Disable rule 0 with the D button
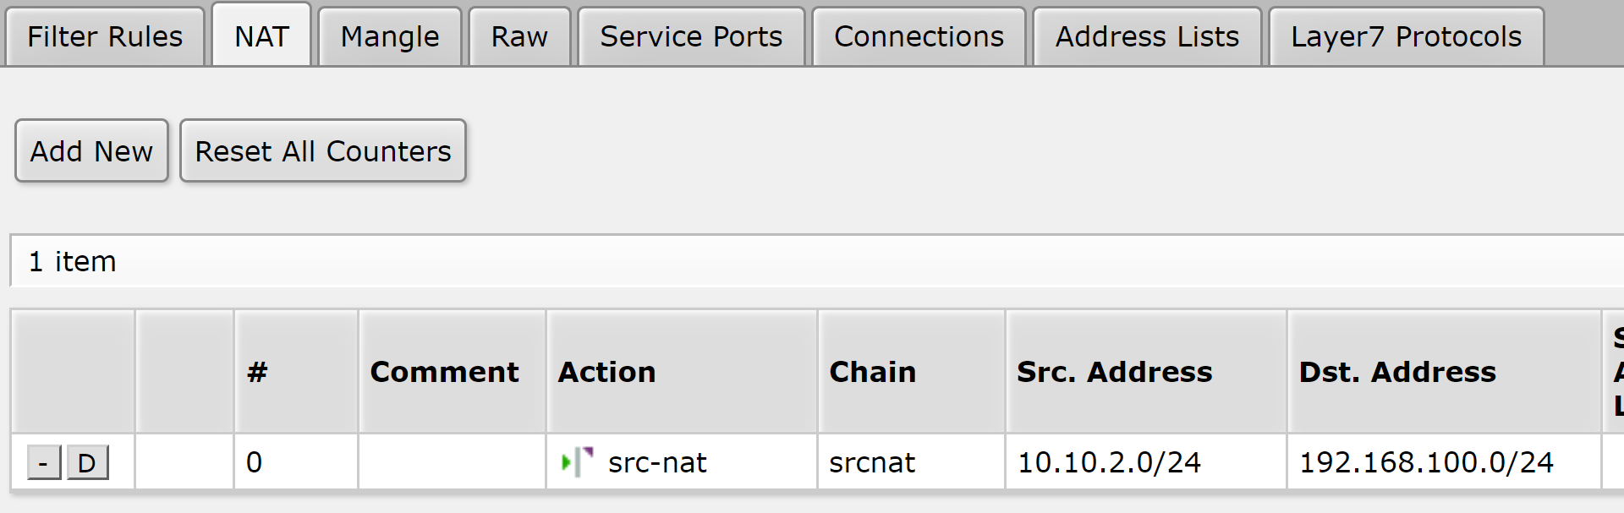Screen dimensions: 1624x513 point(87,463)
